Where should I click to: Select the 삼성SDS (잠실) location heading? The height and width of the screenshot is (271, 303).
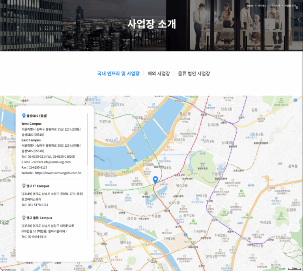pos(37,116)
